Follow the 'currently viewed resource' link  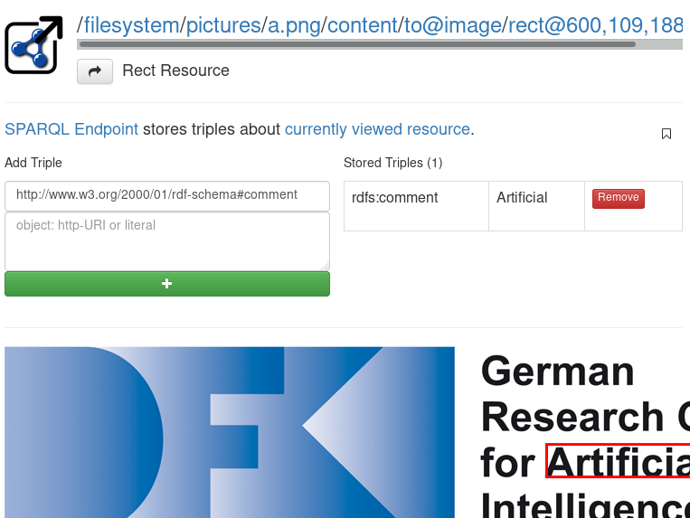pos(378,129)
